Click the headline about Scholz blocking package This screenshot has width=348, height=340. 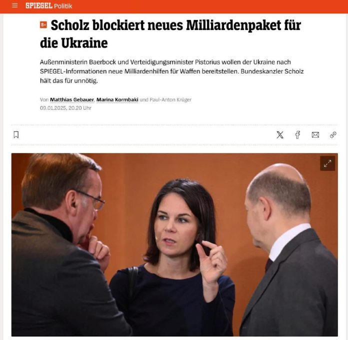click(x=170, y=34)
